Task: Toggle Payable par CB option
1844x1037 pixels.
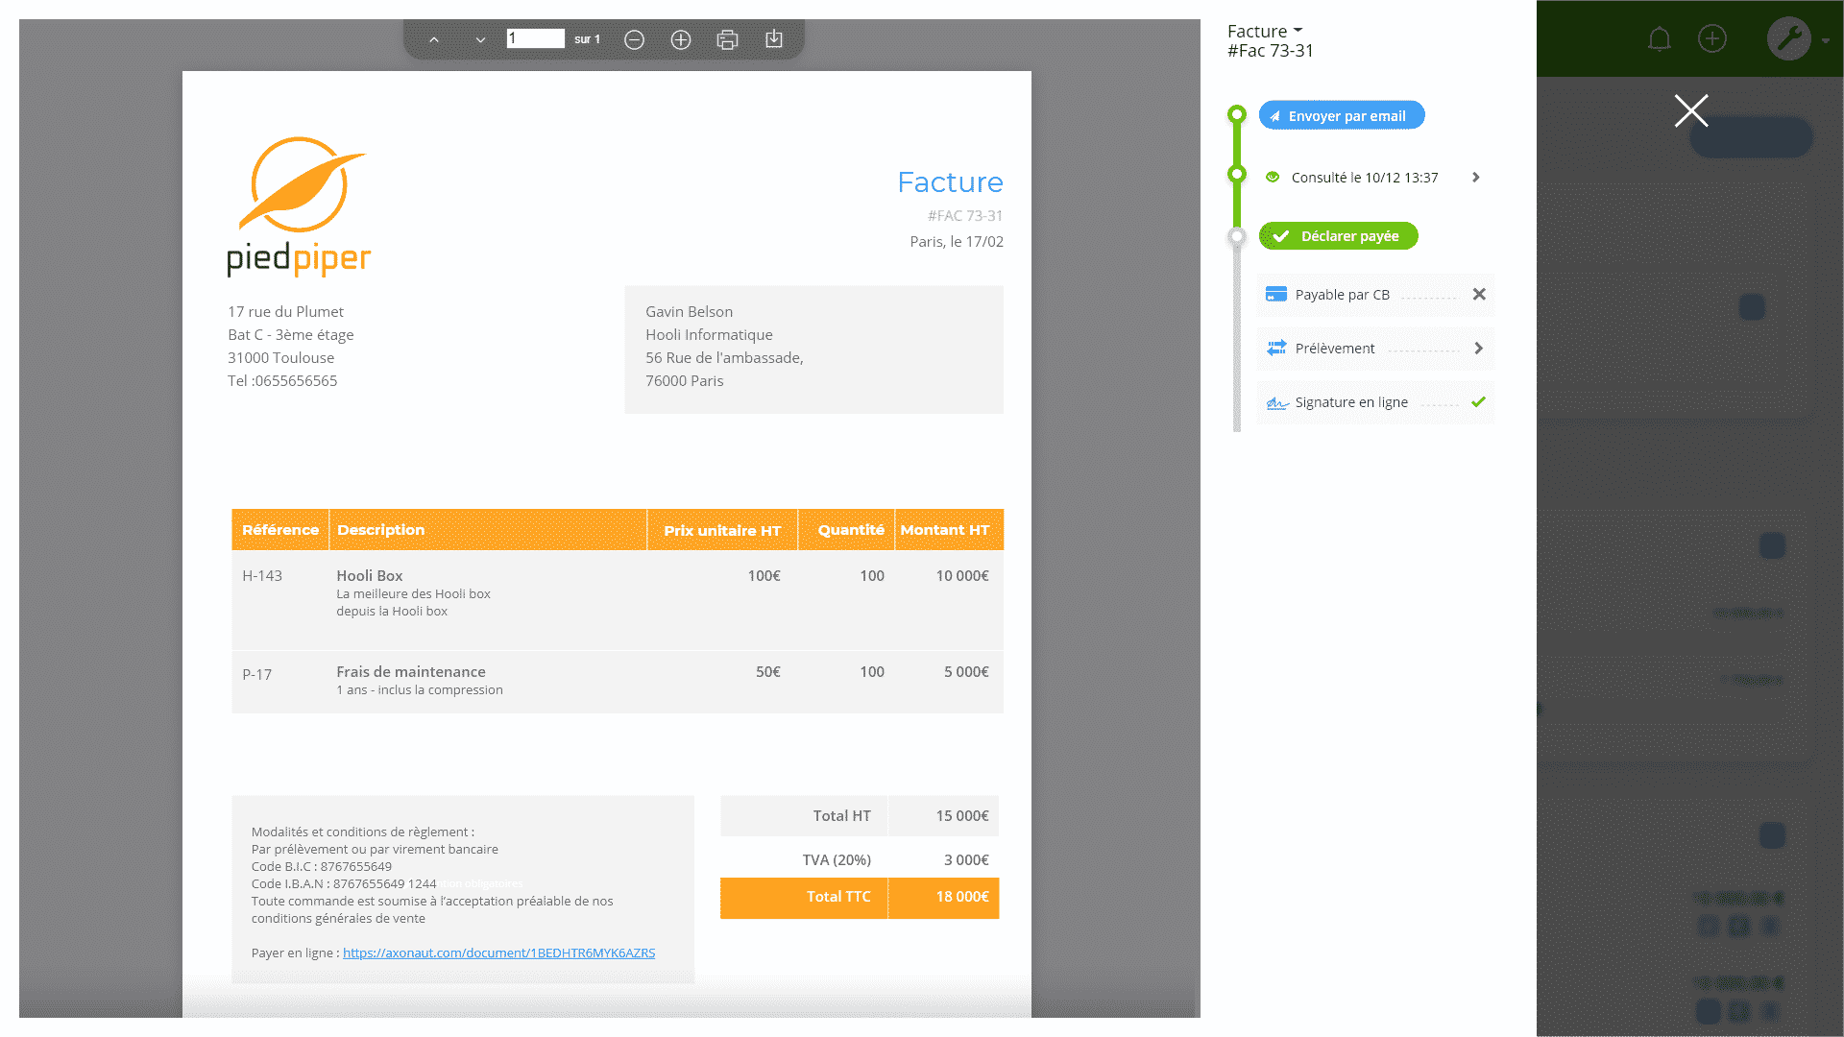Action: tap(1479, 295)
